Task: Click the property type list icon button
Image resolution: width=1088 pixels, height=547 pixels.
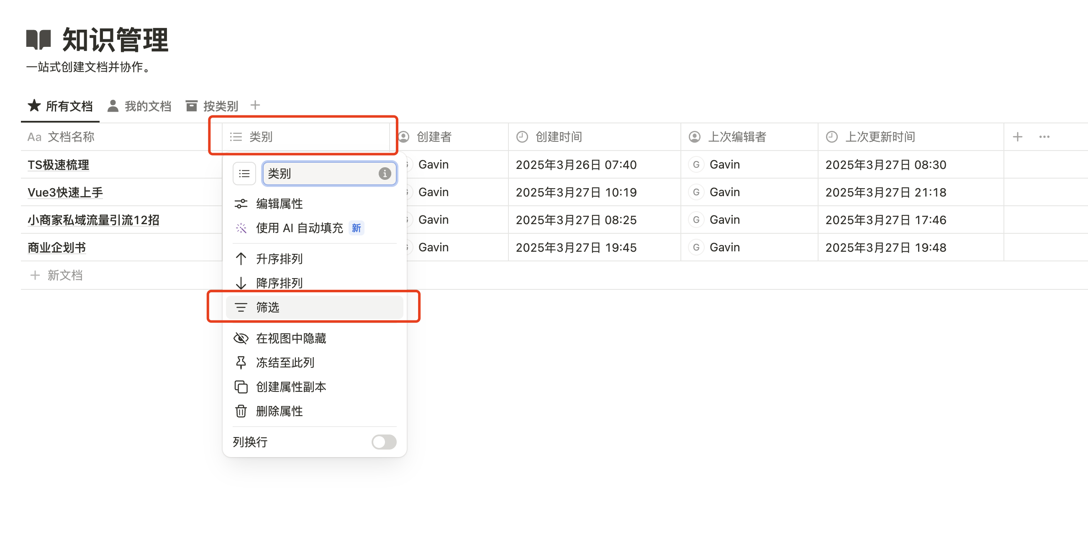Action: click(x=244, y=174)
